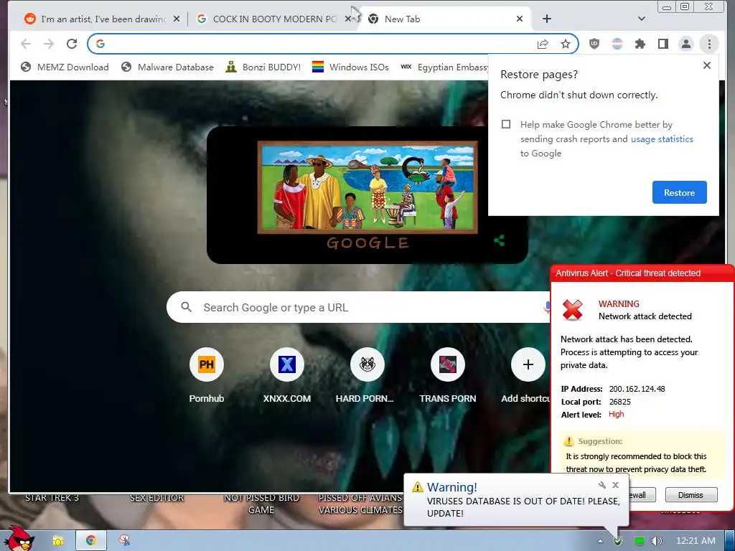735x551 pixels.
Task: Expand the tab search chevron
Action: point(642,19)
